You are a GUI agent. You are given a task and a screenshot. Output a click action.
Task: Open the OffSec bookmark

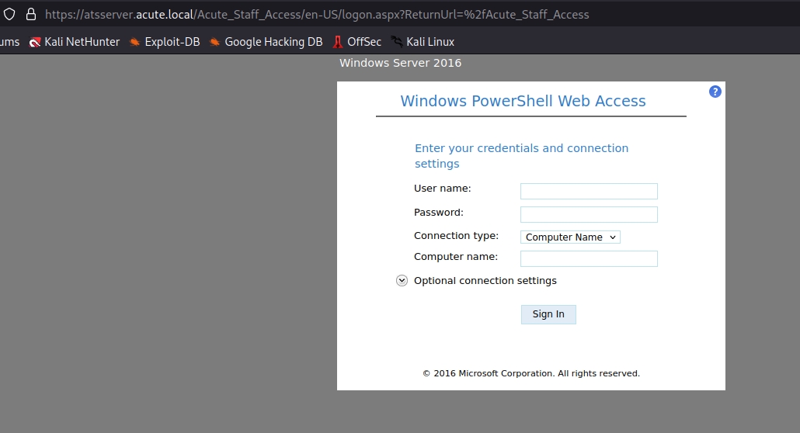point(357,42)
